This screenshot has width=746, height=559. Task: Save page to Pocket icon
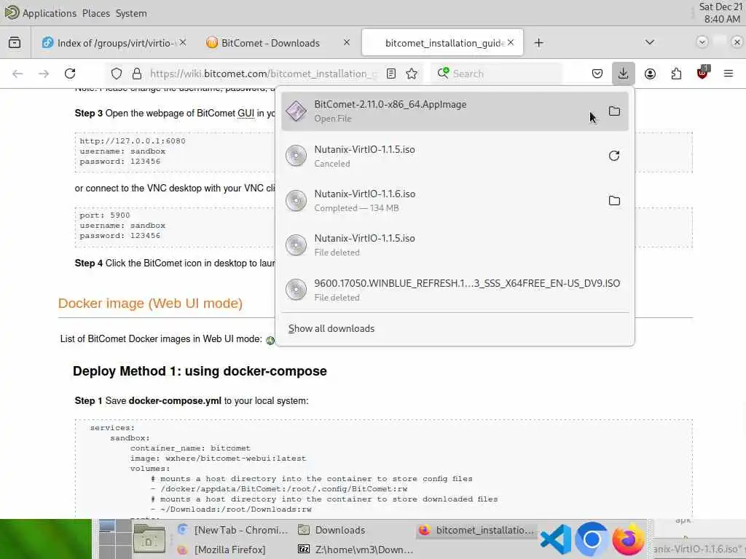[x=597, y=74]
